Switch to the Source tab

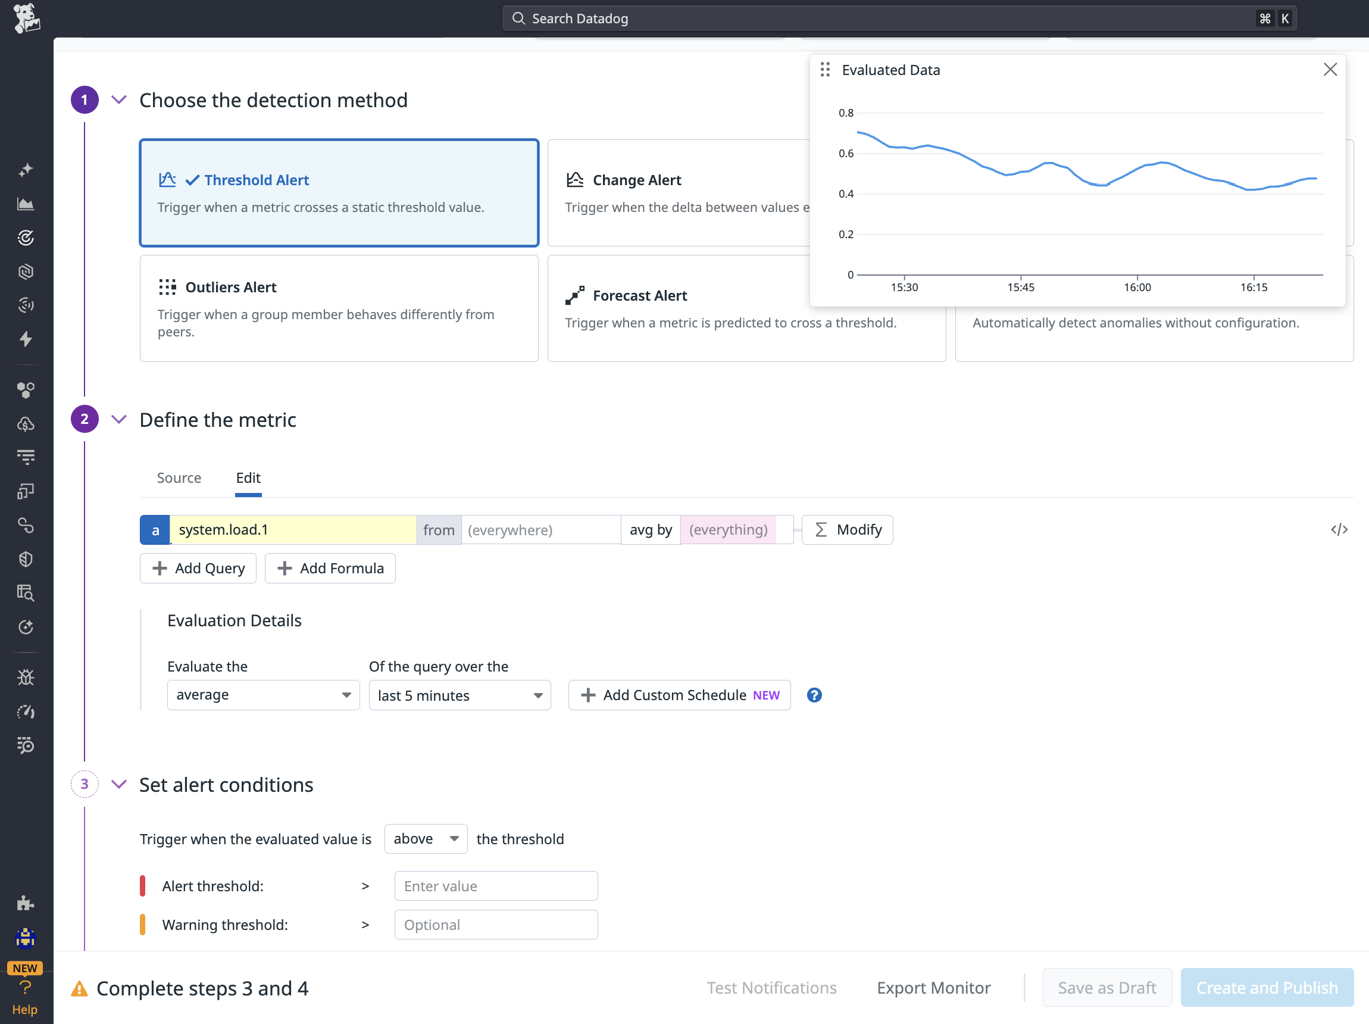coord(179,478)
